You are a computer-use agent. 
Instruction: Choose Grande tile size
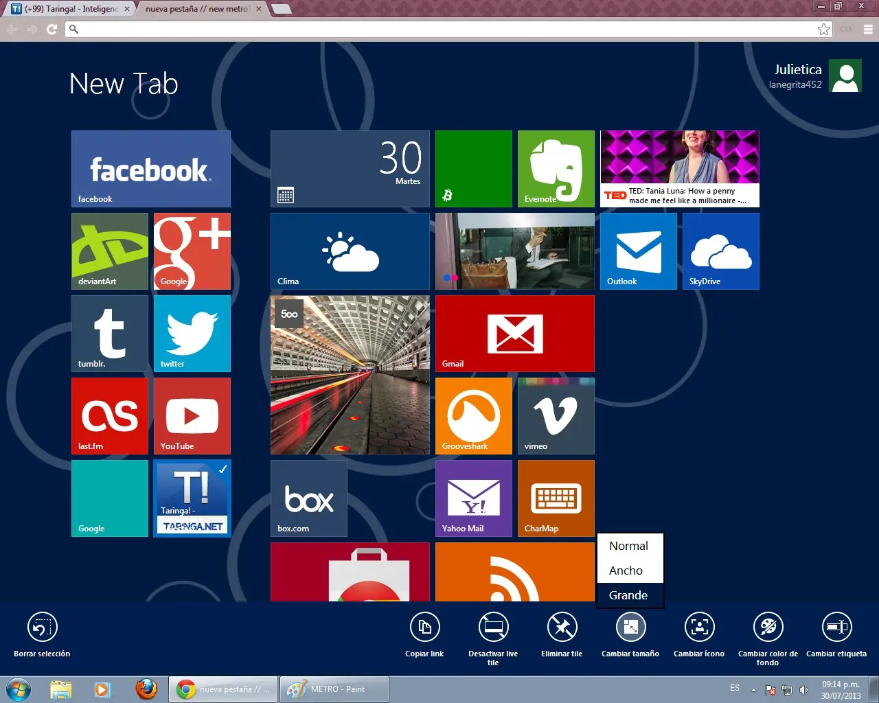(x=630, y=595)
